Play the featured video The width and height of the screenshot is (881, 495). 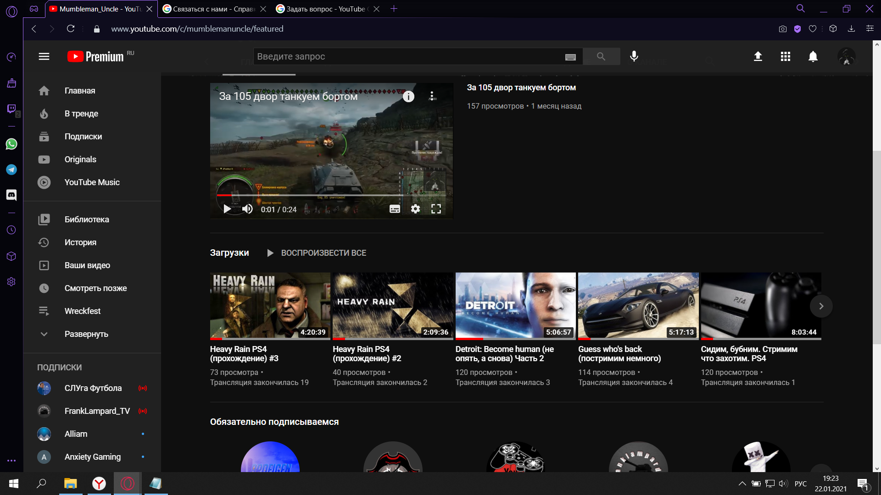(x=227, y=209)
